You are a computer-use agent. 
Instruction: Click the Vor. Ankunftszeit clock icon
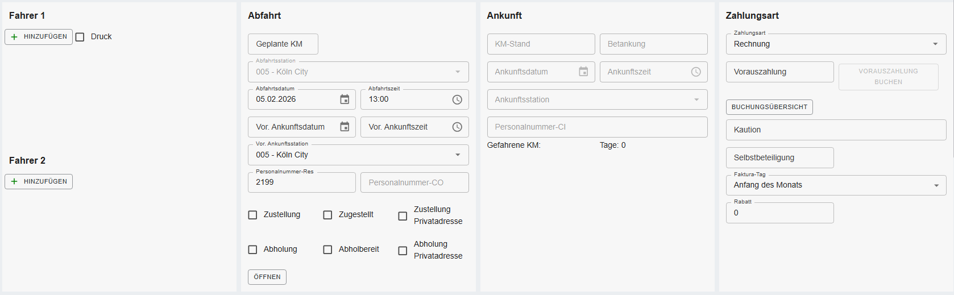coord(457,127)
